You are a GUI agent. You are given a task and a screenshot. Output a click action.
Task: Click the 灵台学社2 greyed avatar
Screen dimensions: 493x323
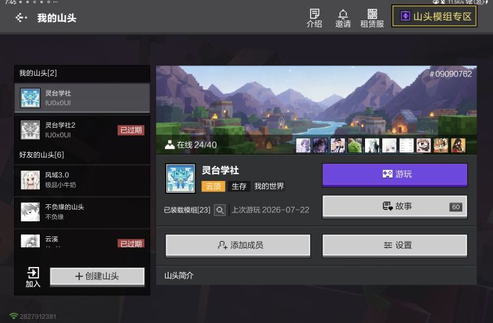(x=30, y=130)
